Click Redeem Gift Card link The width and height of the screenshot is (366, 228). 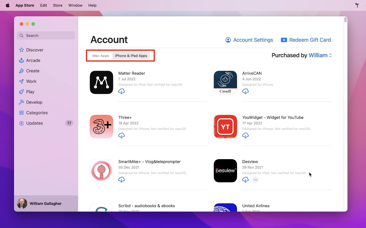click(310, 40)
